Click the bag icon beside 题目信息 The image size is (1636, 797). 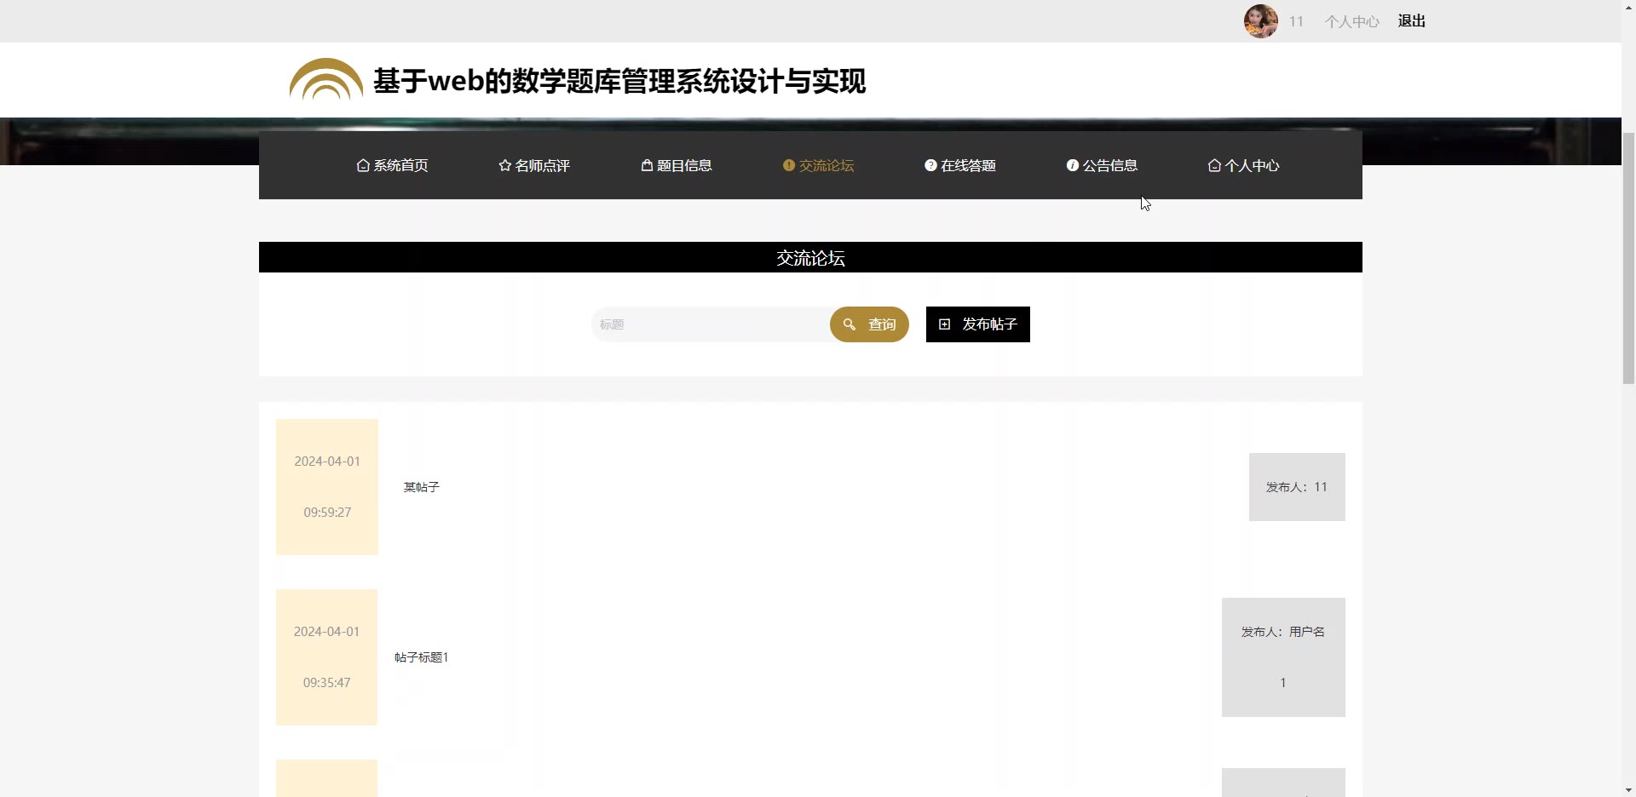647,165
